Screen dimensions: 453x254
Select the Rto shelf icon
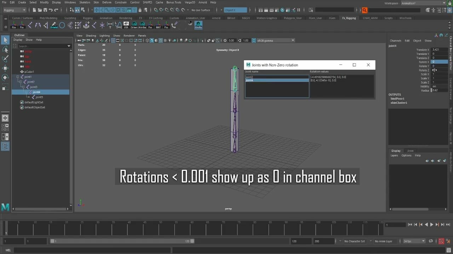(14, 25)
